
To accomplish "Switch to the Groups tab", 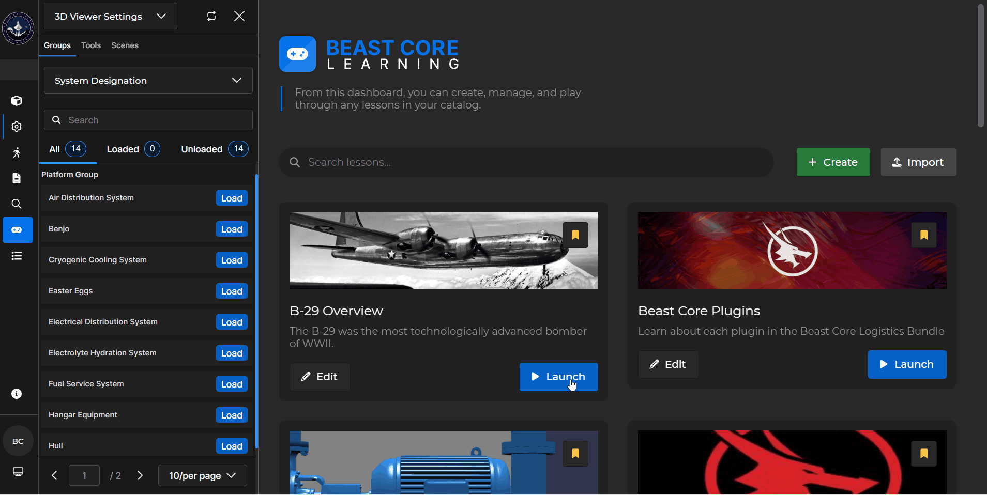I will [57, 45].
